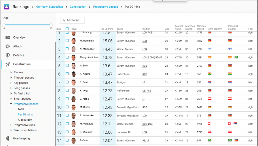Click the Rankings app logo icon

click(x=7, y=7)
